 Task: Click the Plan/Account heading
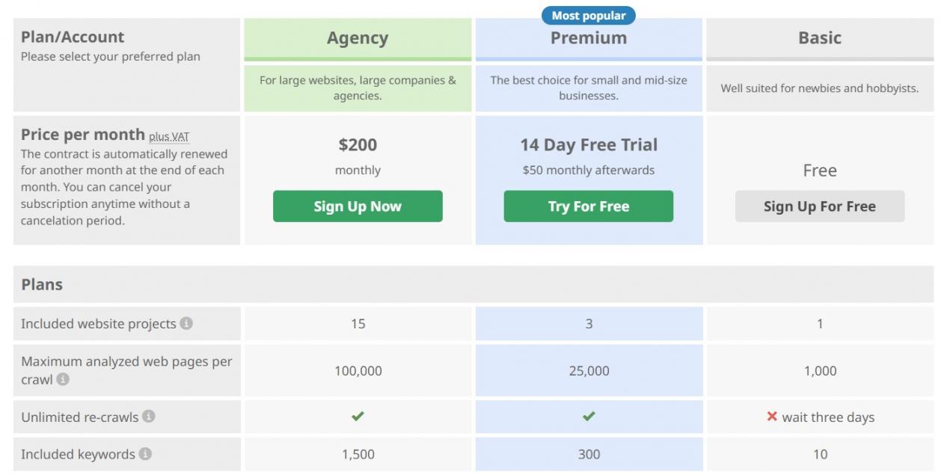(x=73, y=37)
